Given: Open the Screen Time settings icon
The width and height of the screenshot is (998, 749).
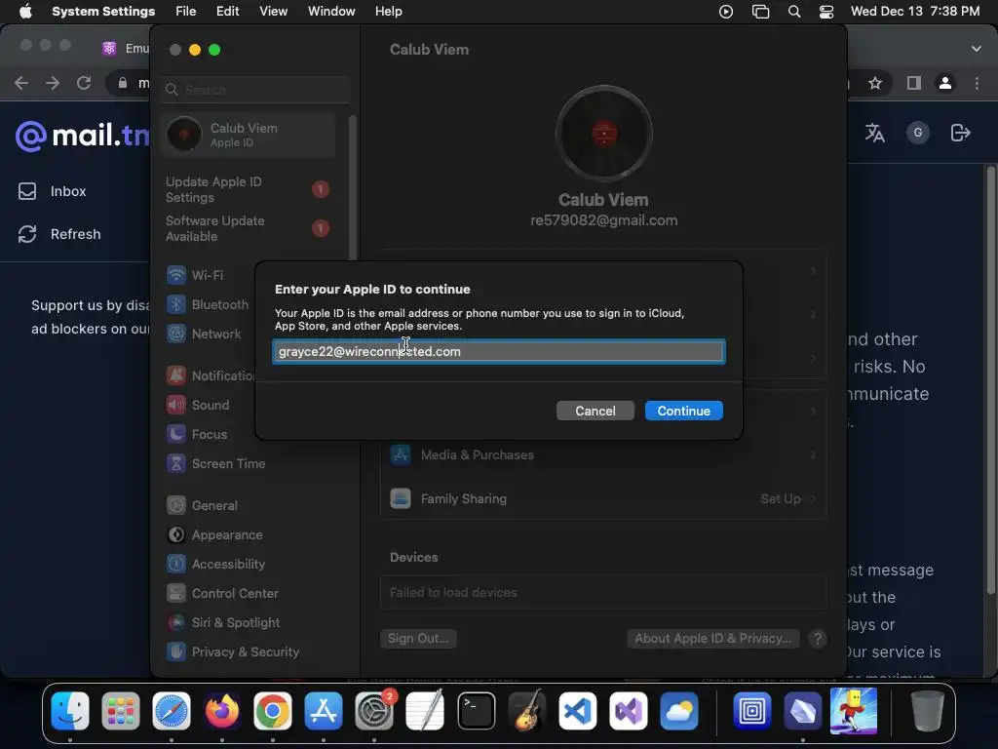Looking at the screenshot, I should pos(176,463).
